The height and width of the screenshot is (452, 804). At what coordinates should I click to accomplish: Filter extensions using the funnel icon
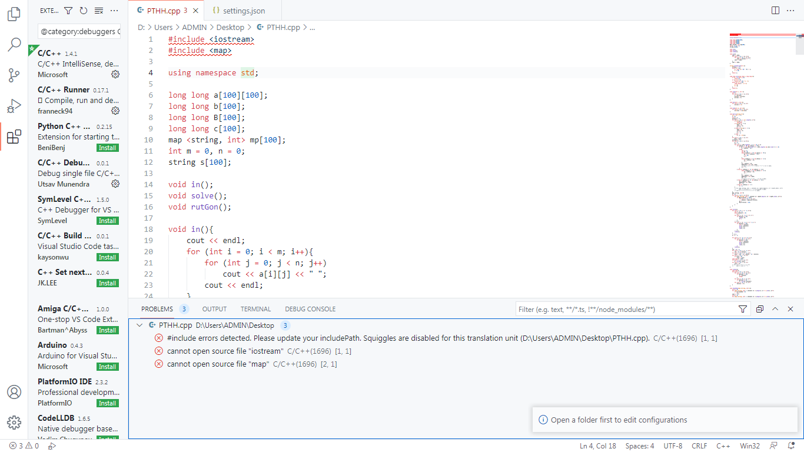(x=68, y=11)
